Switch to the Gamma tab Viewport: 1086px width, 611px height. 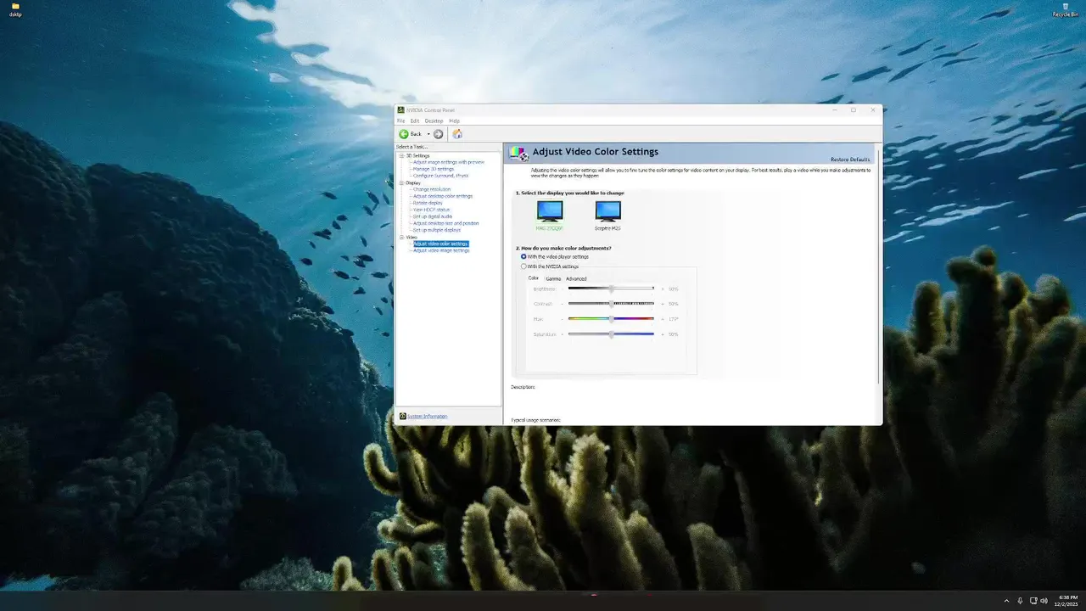pyautogui.click(x=553, y=278)
